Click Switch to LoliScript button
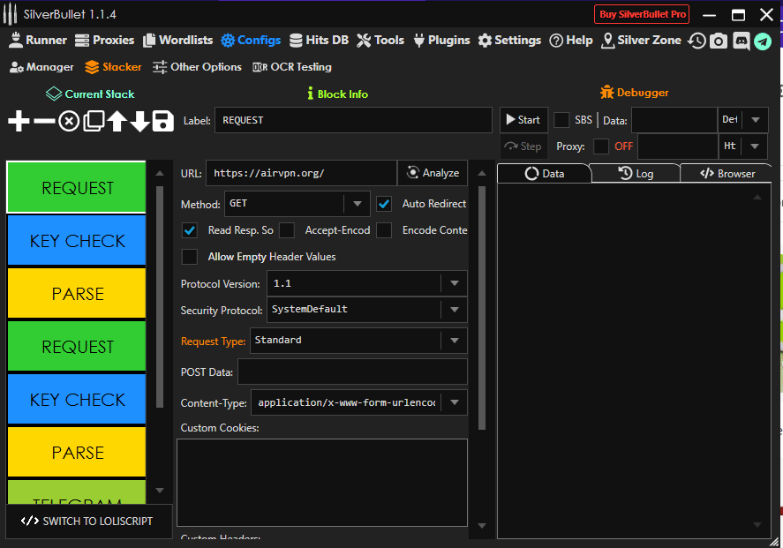783x548 pixels. [x=89, y=521]
